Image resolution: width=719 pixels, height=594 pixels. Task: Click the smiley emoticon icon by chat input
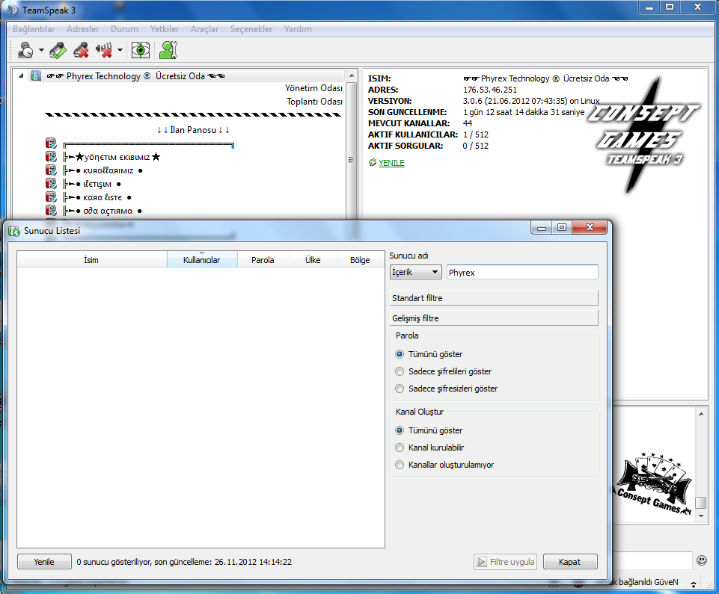point(701,560)
